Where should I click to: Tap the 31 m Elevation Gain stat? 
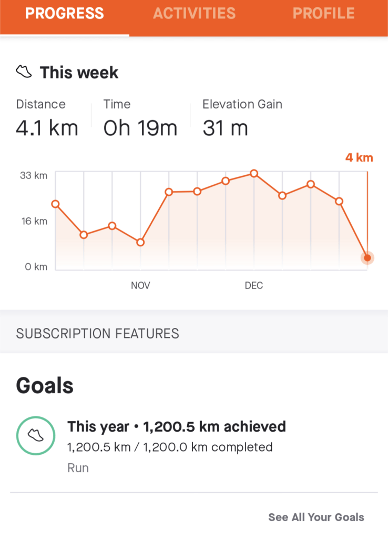click(x=225, y=128)
